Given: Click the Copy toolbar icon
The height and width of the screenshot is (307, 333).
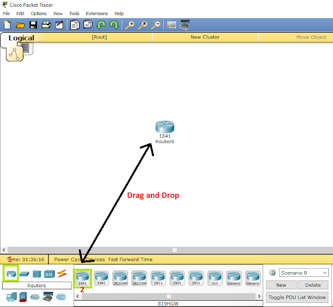Looking at the screenshot, I should point(75,25).
